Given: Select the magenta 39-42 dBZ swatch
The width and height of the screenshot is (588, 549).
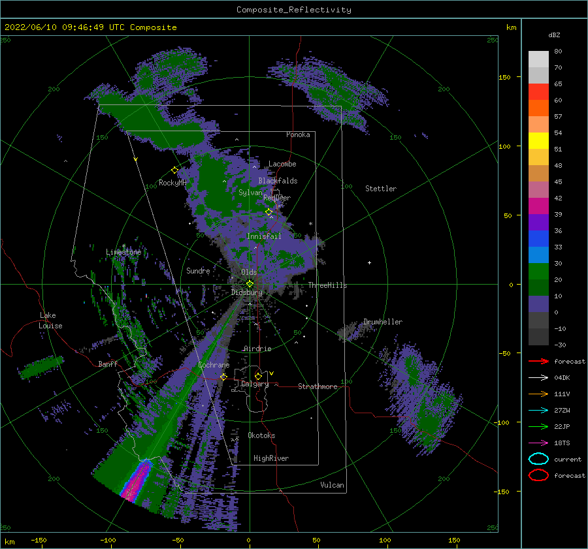Looking at the screenshot, I should click(538, 206).
